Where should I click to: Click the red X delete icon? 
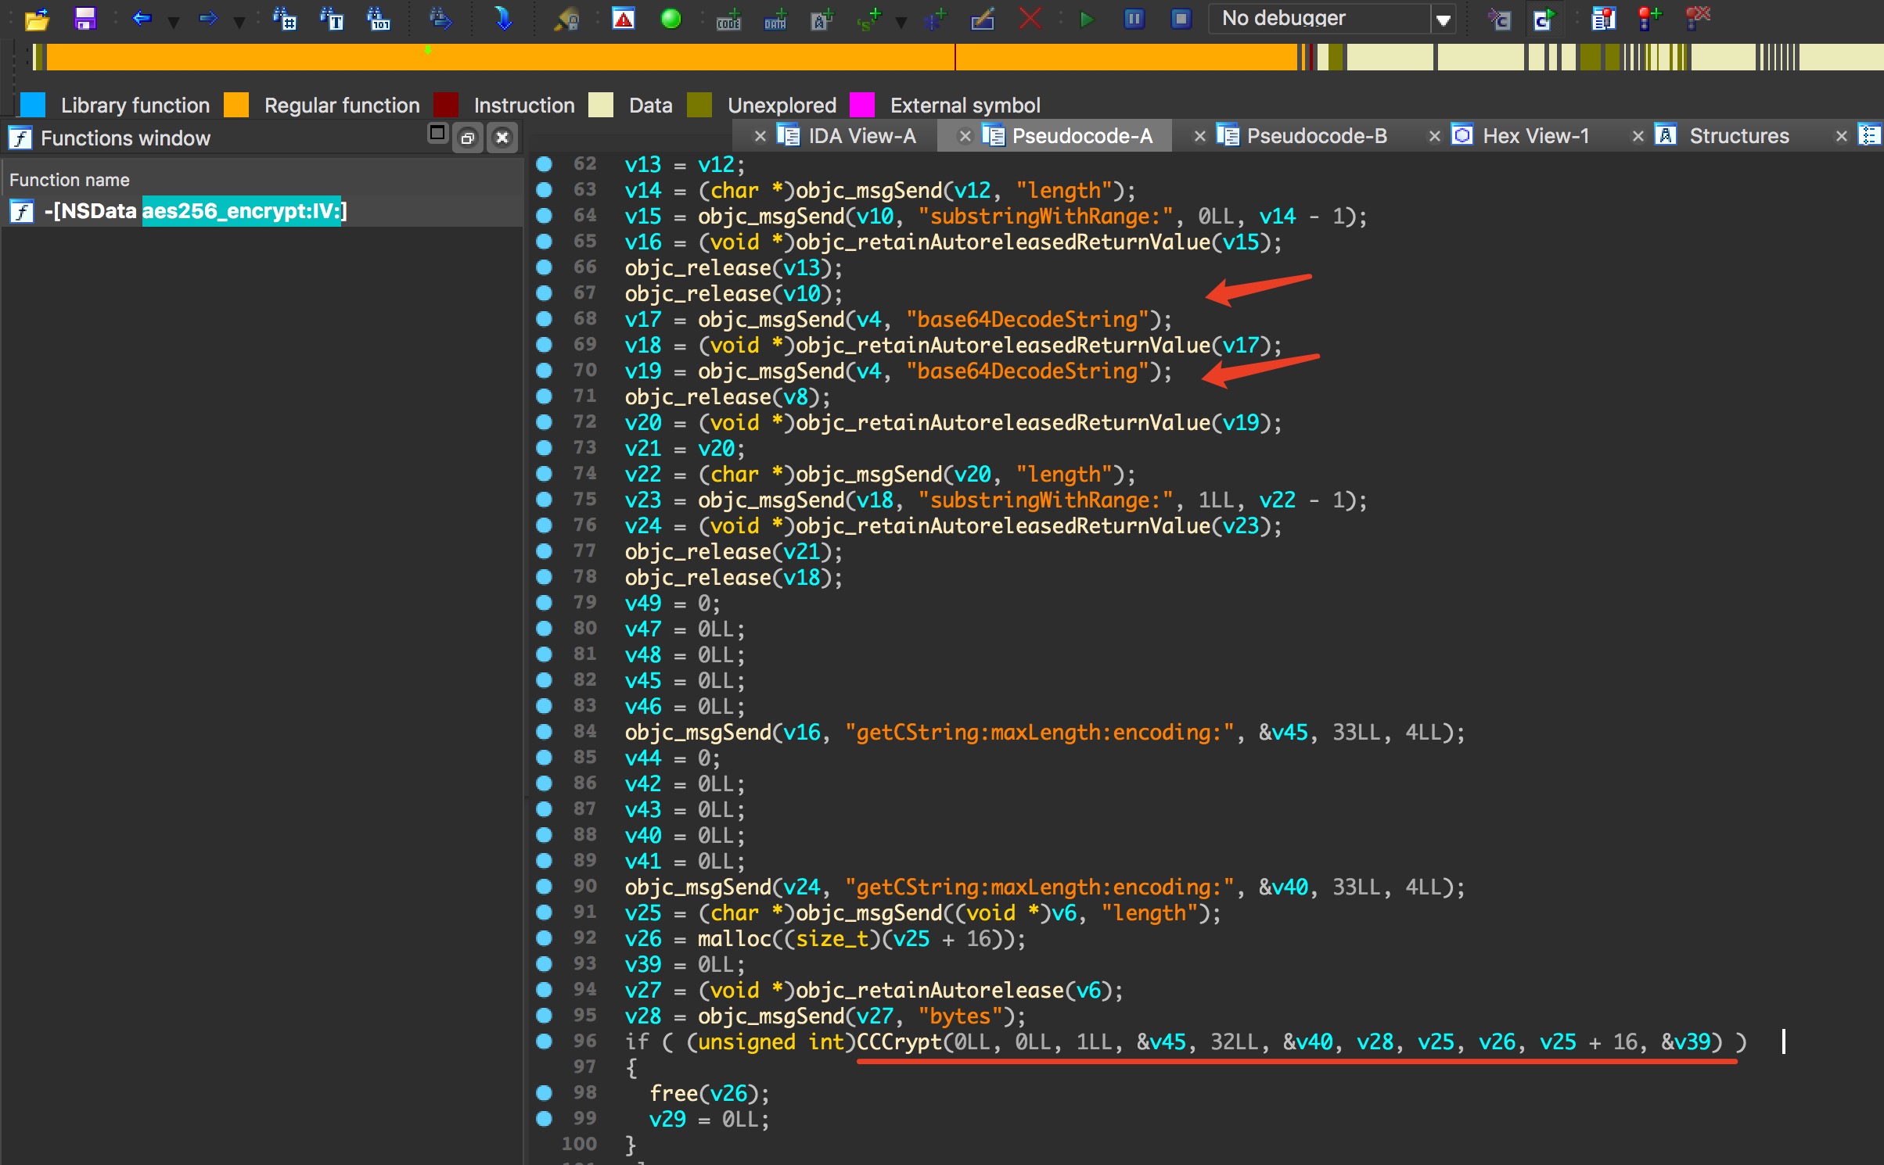point(1030,19)
